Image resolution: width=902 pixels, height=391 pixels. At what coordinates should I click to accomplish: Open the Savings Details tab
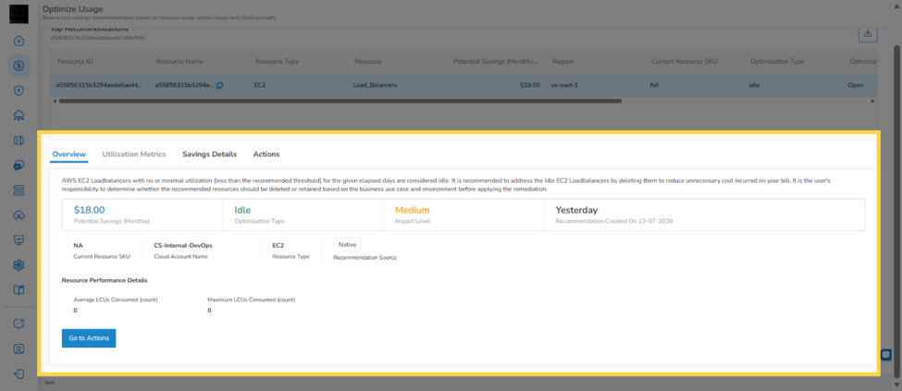point(209,154)
